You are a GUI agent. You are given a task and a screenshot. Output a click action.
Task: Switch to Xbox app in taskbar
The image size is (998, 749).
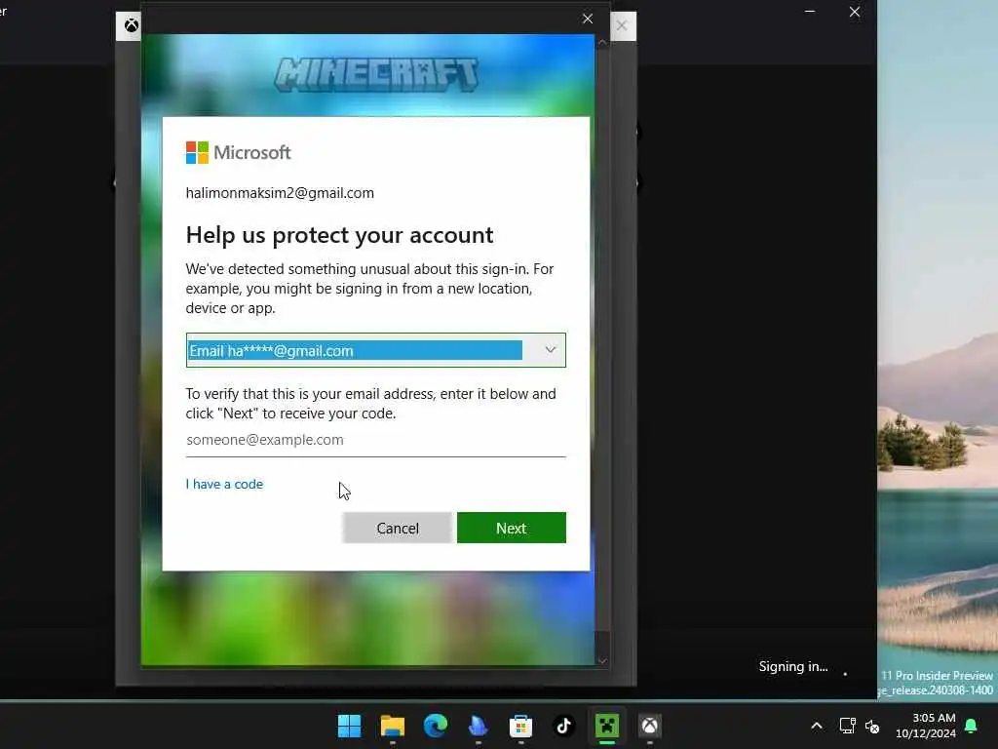click(x=649, y=726)
